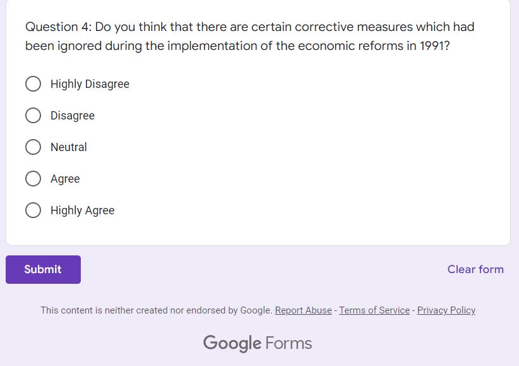Open the Terms of Service link
Image resolution: width=519 pixels, height=366 pixels.
click(x=374, y=310)
